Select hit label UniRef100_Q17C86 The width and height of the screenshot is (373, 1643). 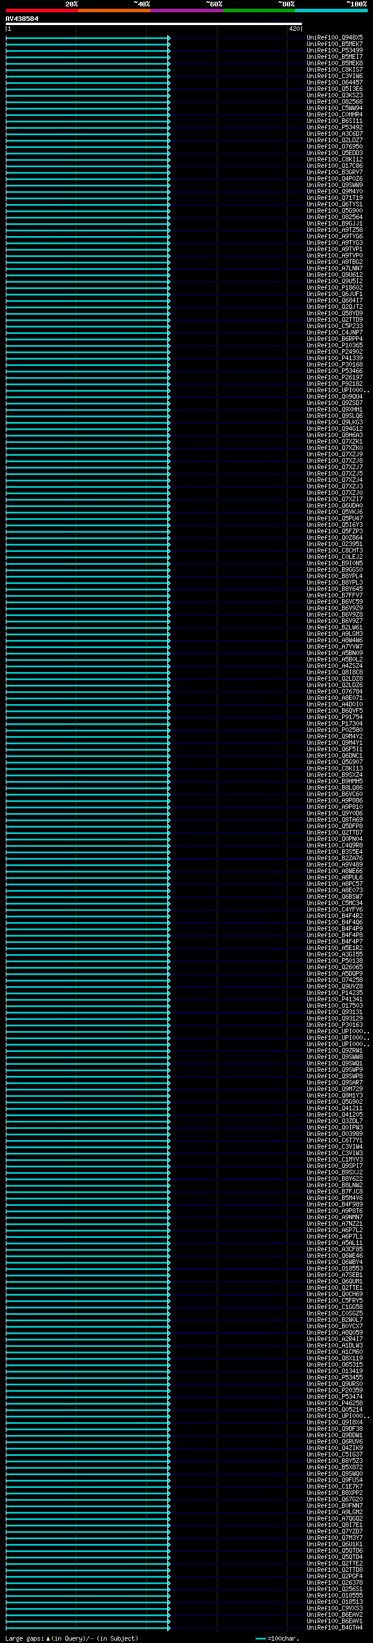point(335,166)
